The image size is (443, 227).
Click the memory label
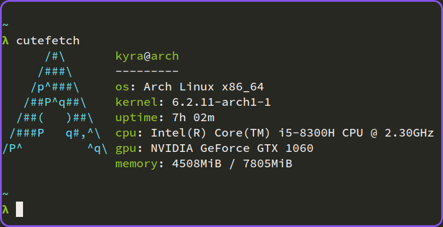coord(137,164)
